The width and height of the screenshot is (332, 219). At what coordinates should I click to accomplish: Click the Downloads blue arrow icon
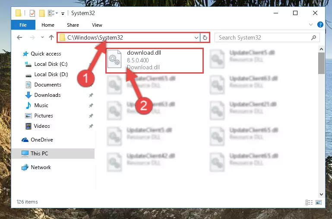coord(28,95)
